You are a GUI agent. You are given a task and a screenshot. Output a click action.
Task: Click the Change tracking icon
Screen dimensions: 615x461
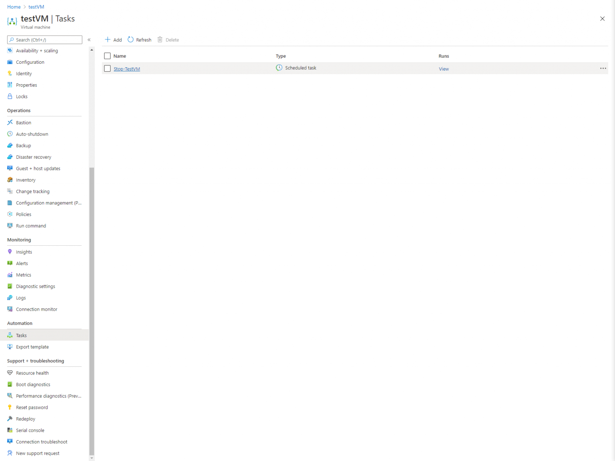(x=10, y=191)
